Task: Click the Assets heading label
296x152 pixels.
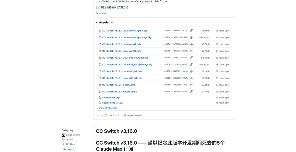Action: coord(104,22)
